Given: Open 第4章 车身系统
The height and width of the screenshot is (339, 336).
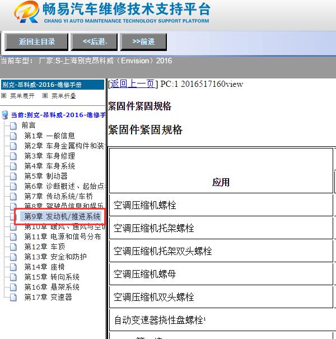Looking at the screenshot, I should (49, 166).
